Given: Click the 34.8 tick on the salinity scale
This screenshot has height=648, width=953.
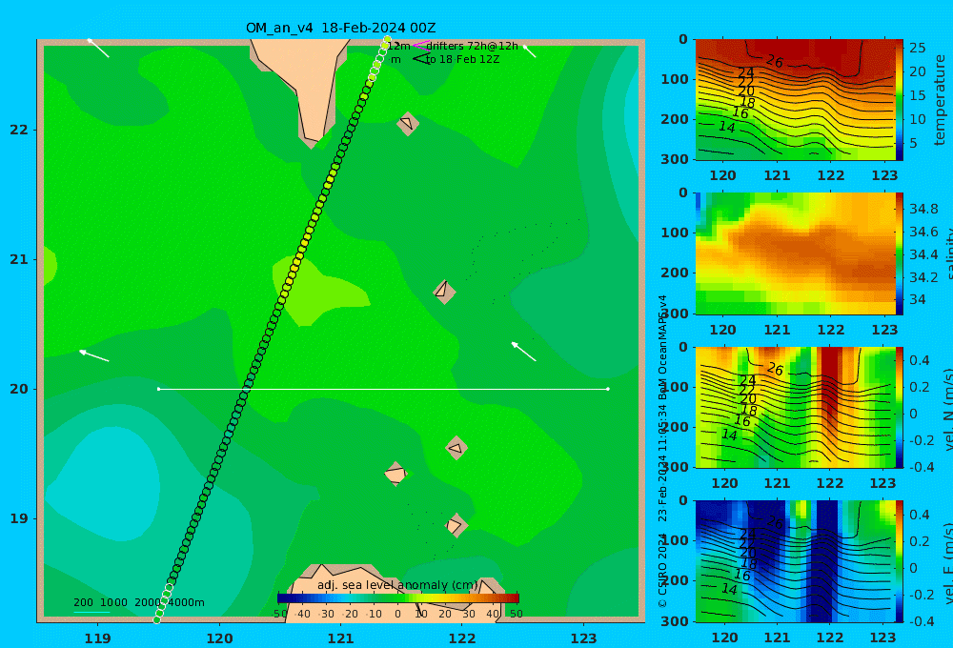Looking at the screenshot, I should (923, 209).
